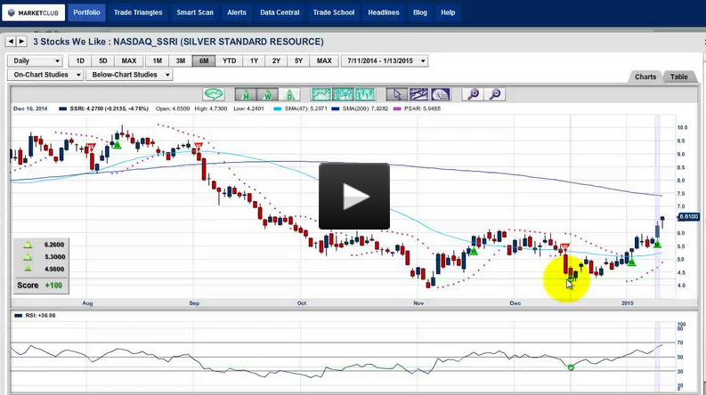Select the Fibonacci arc tool
Viewport: 706px width, 395px height.
(441, 94)
